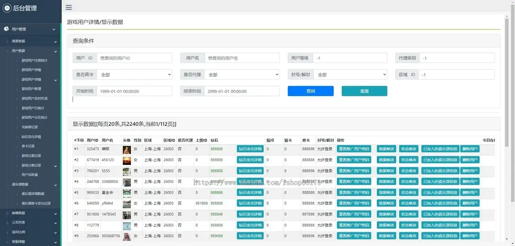
Task: Click 钻石变化详情 button for row #6
Action: [x=250, y=203]
